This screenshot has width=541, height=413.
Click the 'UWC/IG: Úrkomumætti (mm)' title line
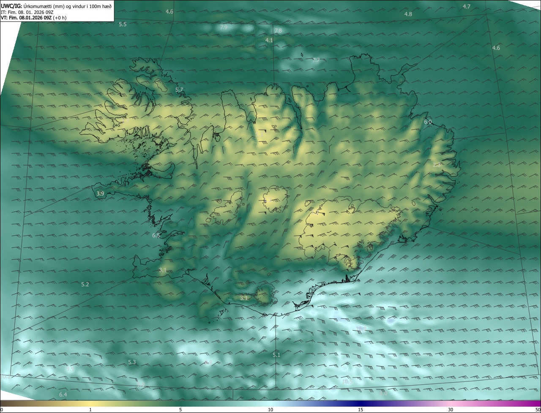(56, 6)
